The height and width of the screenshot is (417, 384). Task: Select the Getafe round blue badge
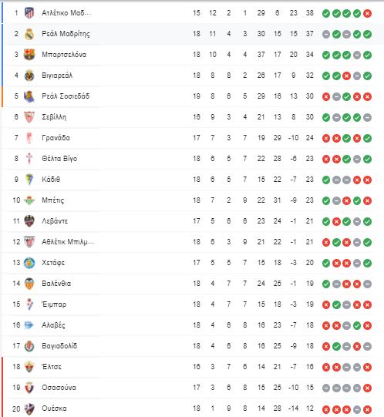click(29, 263)
